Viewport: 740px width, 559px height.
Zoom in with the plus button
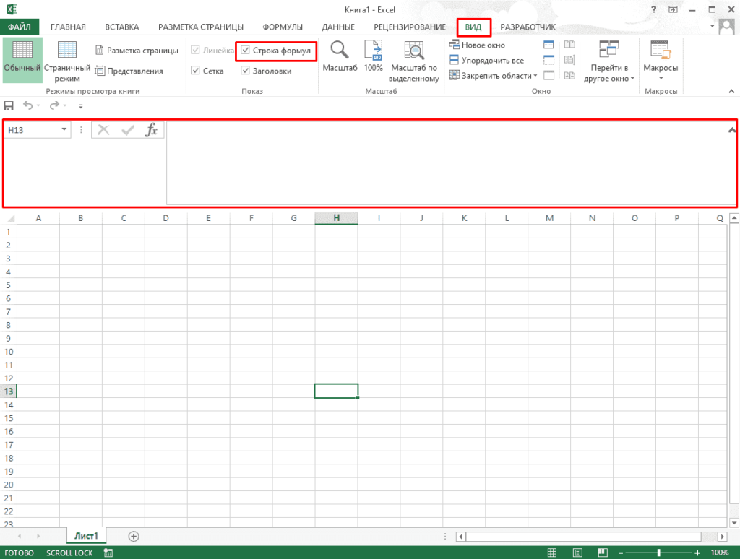(697, 552)
